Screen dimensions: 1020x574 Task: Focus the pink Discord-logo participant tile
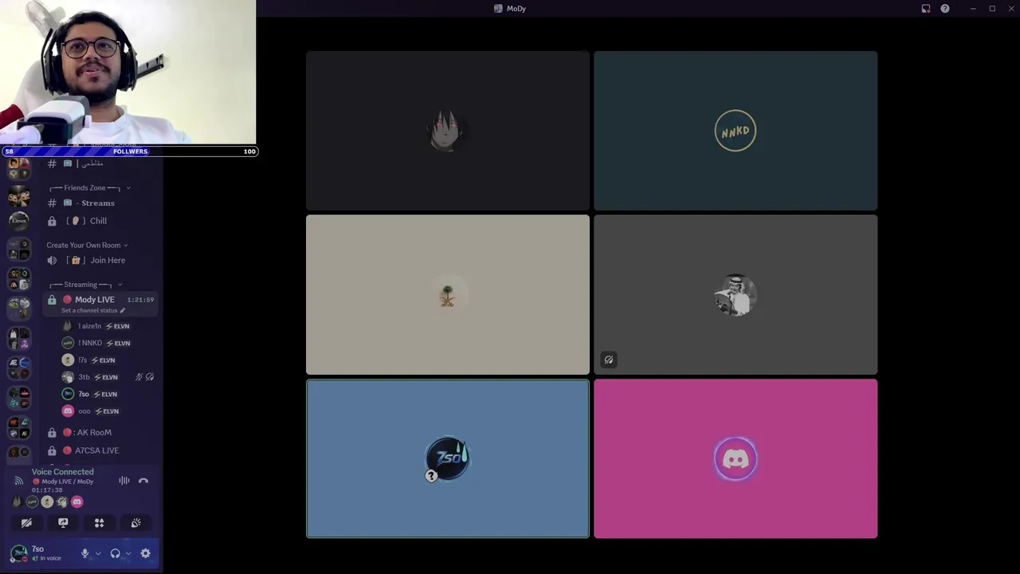(x=736, y=458)
